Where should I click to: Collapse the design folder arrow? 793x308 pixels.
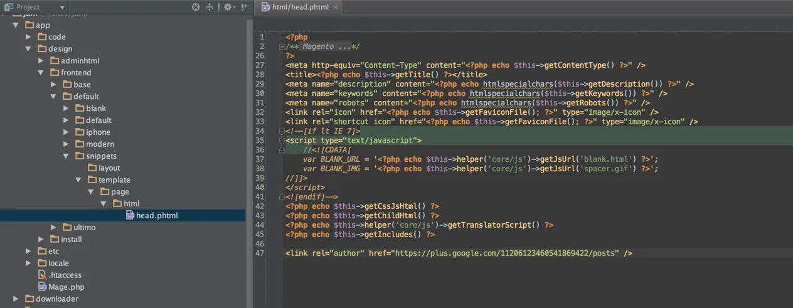point(28,48)
